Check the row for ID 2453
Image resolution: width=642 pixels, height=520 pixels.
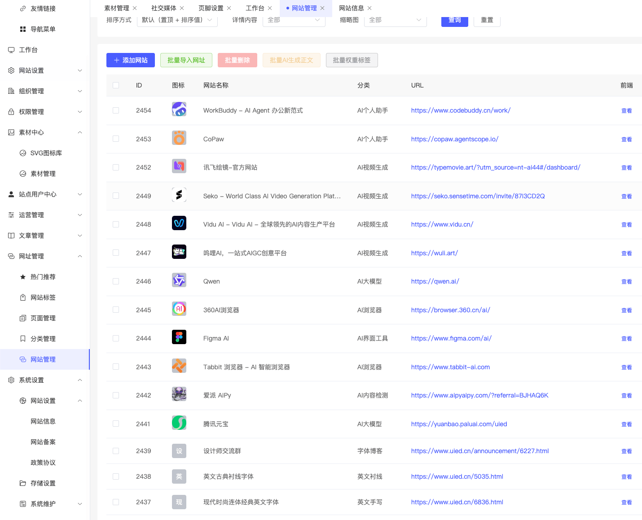[116, 139]
